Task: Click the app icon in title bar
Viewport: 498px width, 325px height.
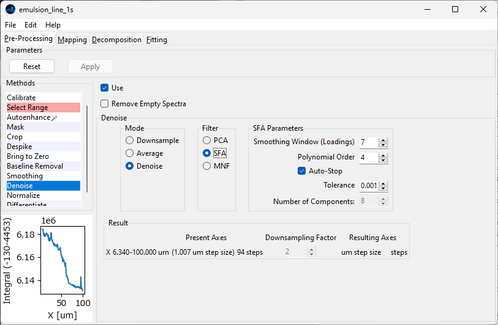Action: 10,9
